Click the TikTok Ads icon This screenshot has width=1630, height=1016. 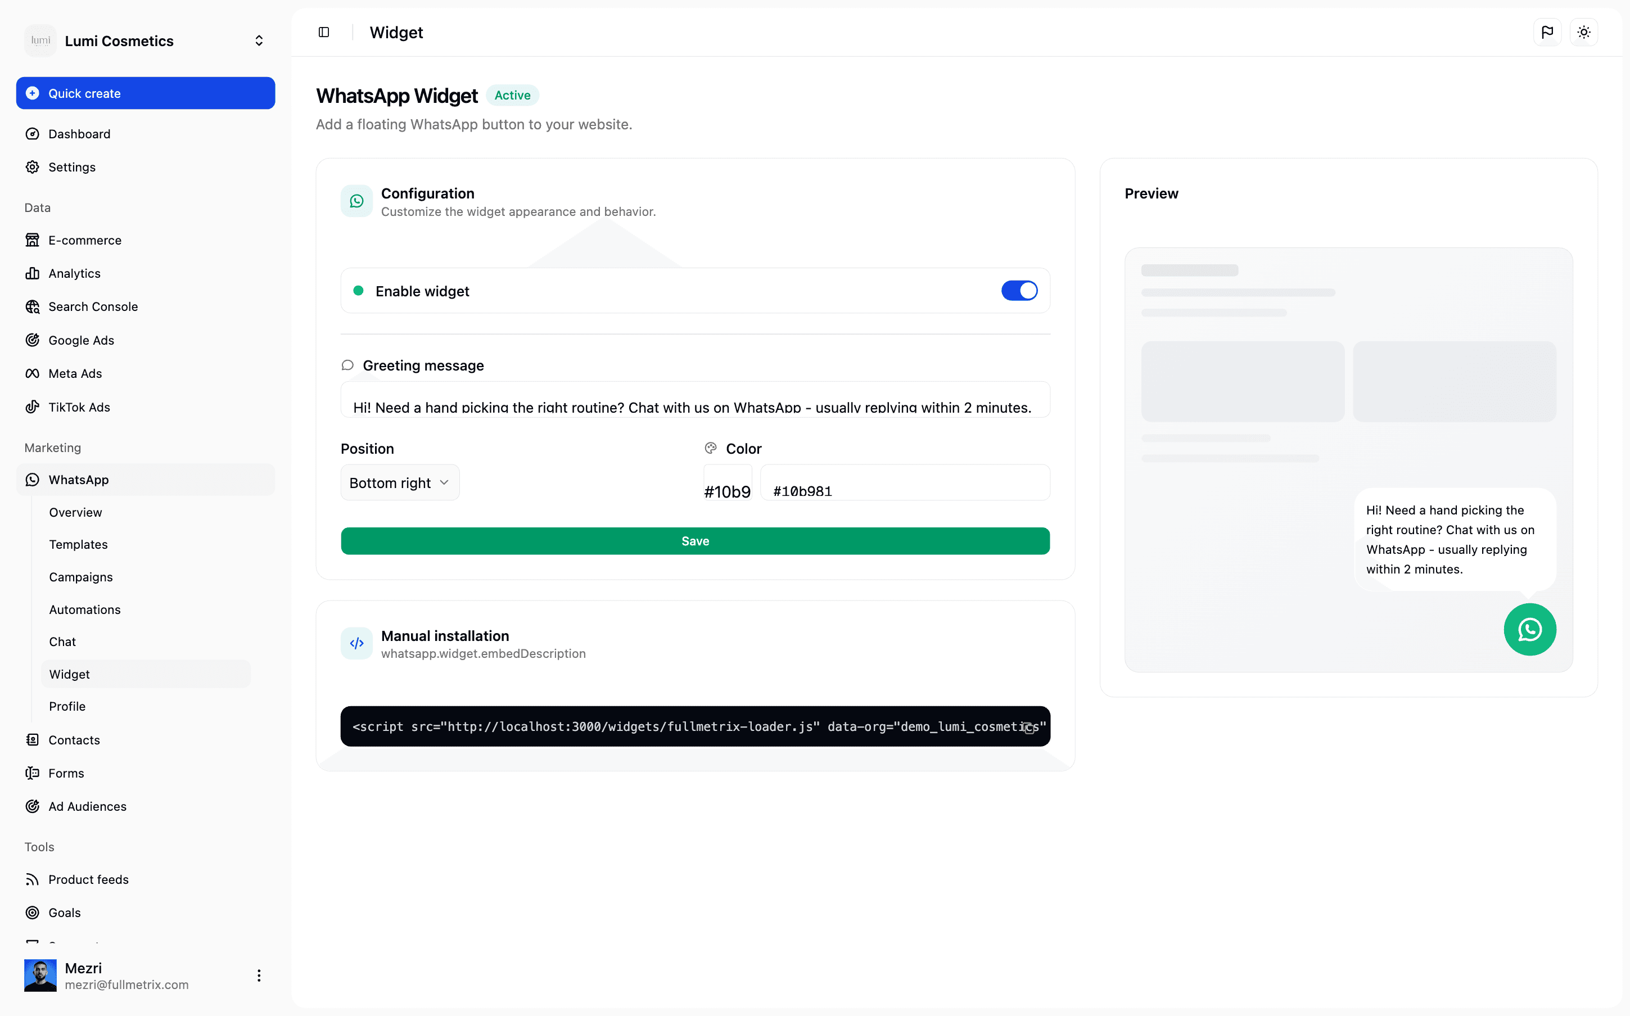point(32,407)
